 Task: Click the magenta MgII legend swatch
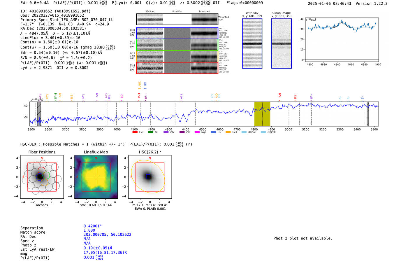coord(197,132)
